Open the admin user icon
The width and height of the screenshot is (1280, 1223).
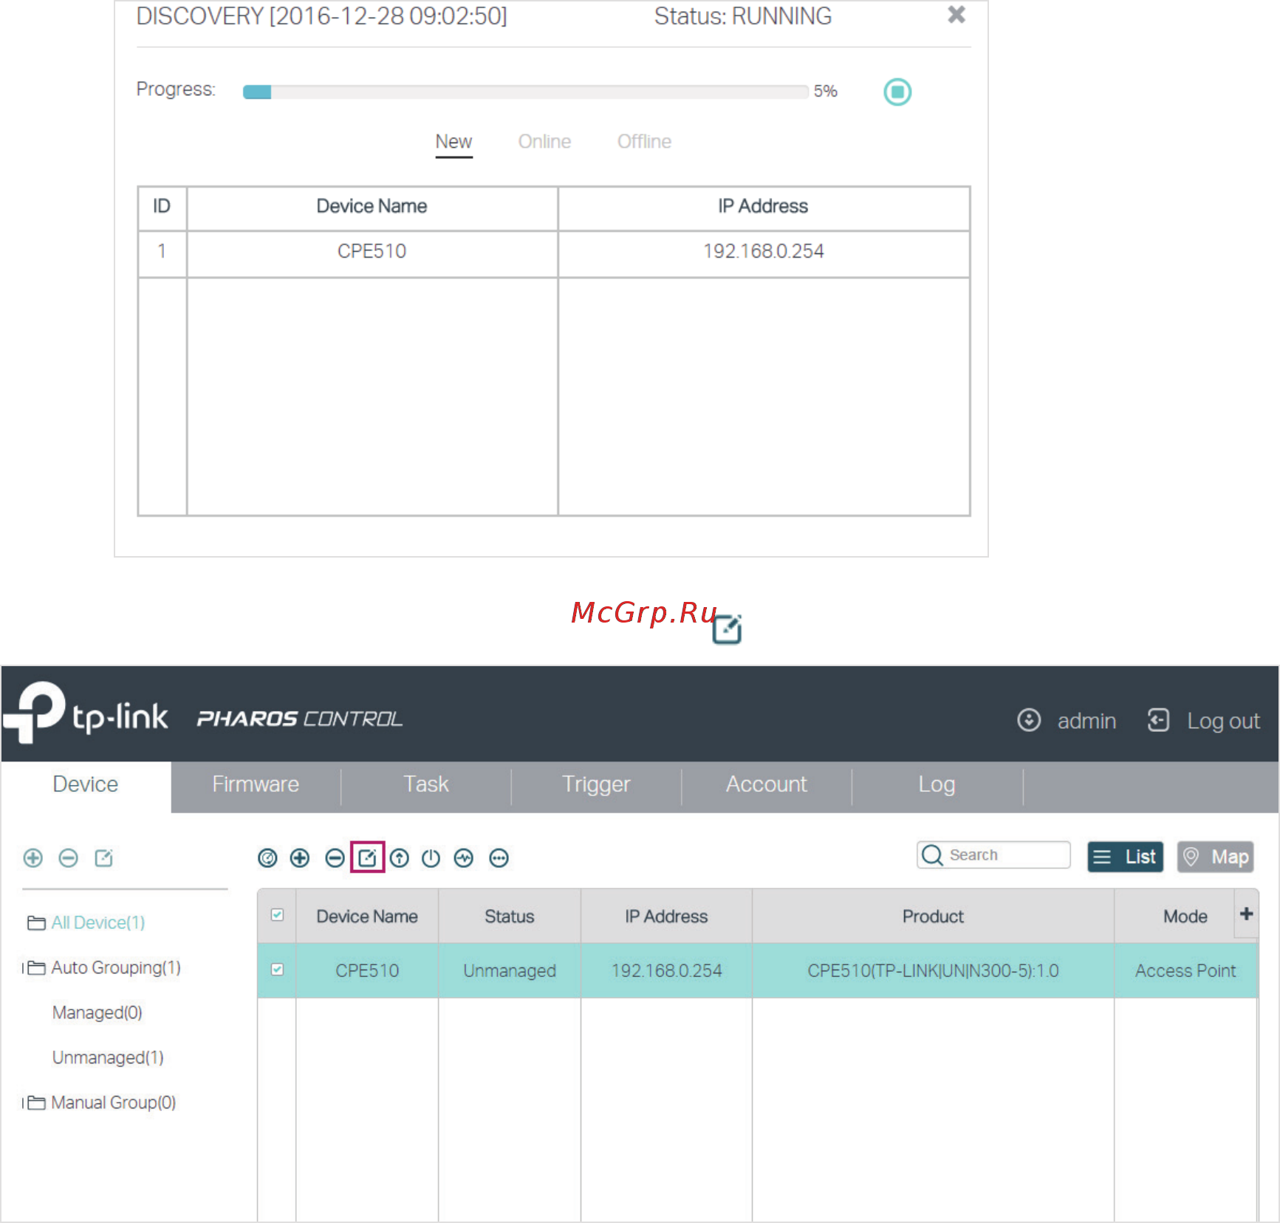pos(1029,720)
